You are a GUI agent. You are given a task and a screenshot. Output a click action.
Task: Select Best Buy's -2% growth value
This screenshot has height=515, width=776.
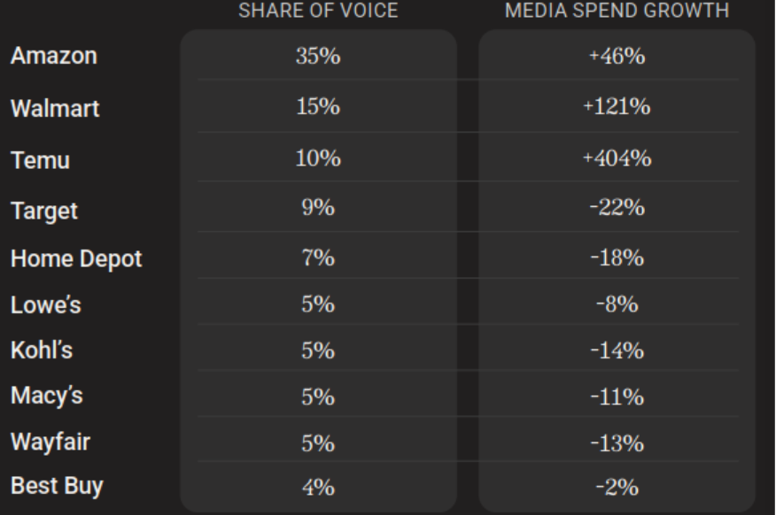coord(617,487)
